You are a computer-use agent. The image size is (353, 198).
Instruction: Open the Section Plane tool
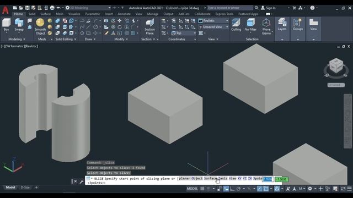point(149,26)
